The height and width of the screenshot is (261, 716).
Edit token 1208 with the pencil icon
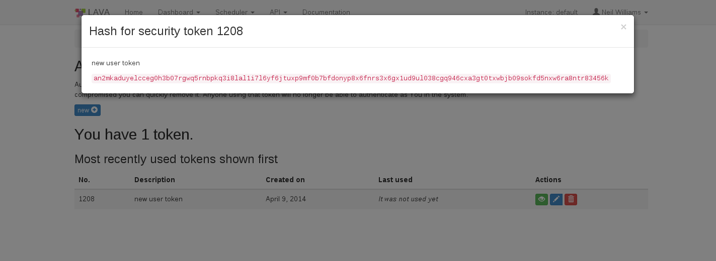(556, 199)
